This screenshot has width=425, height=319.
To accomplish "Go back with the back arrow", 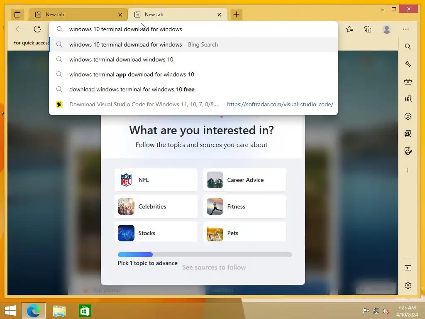I will (19, 29).
